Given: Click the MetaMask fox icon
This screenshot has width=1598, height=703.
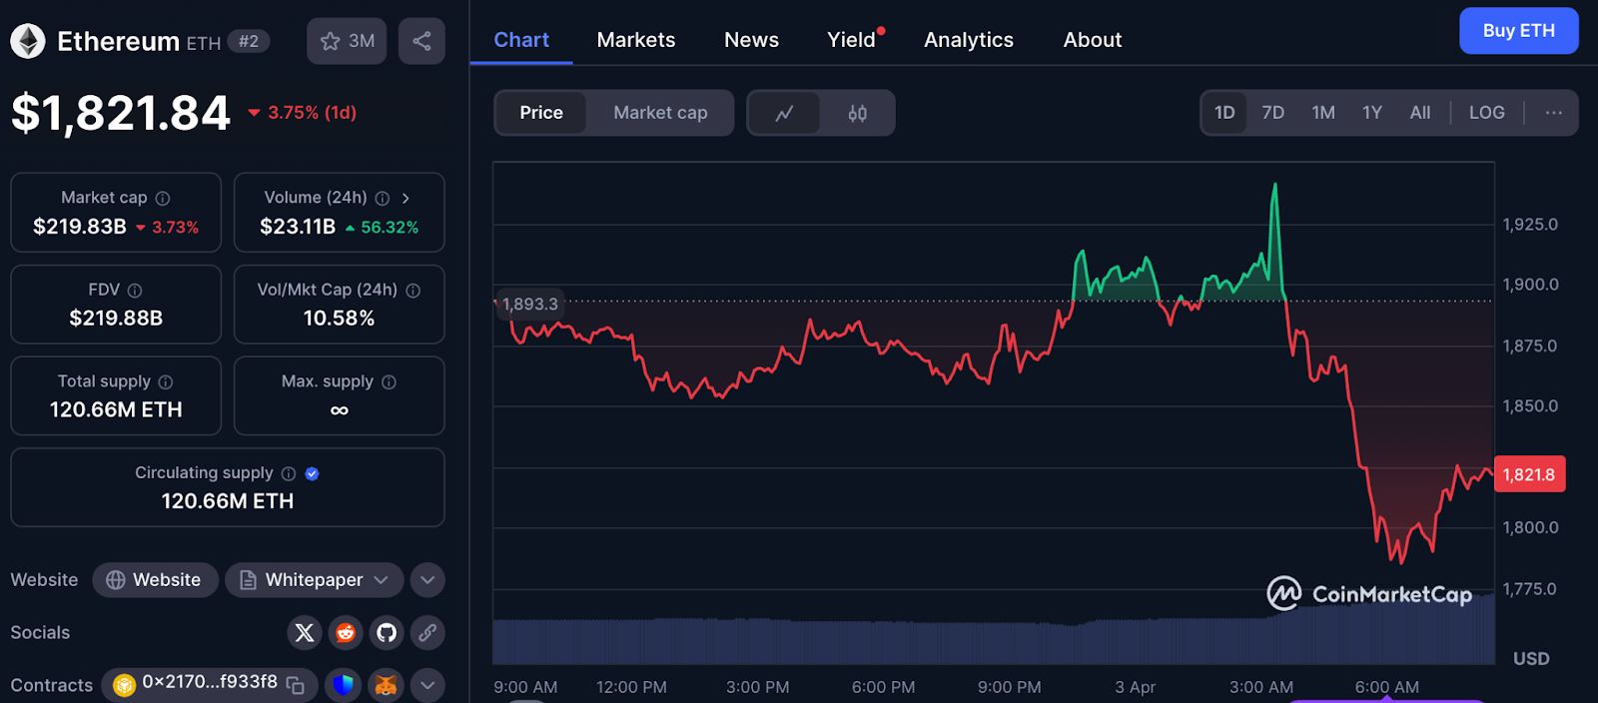Looking at the screenshot, I should tap(386, 685).
